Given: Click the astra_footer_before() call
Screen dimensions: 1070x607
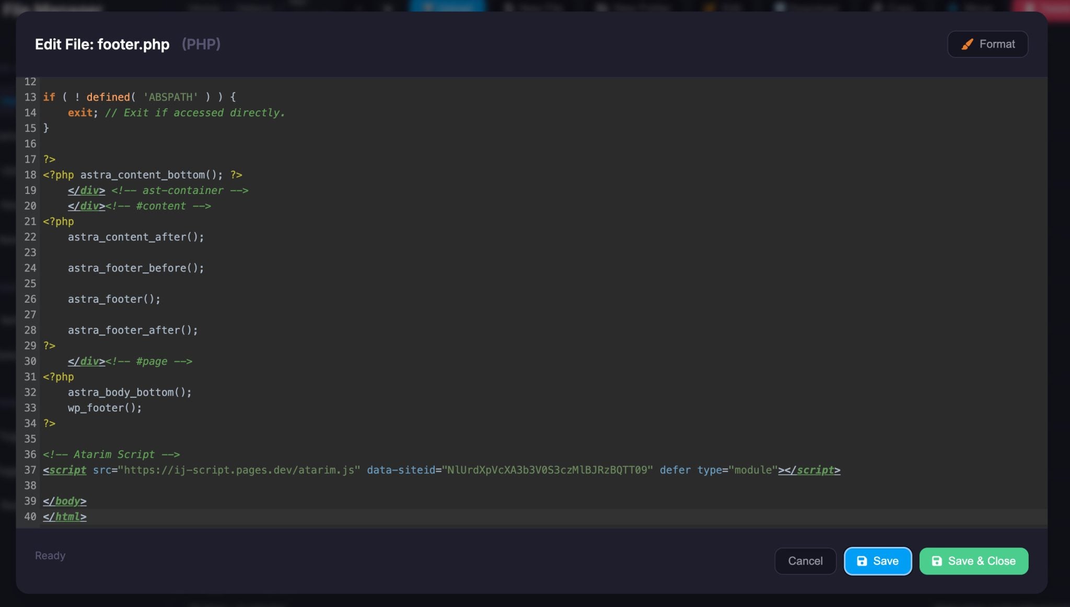Looking at the screenshot, I should tap(135, 268).
